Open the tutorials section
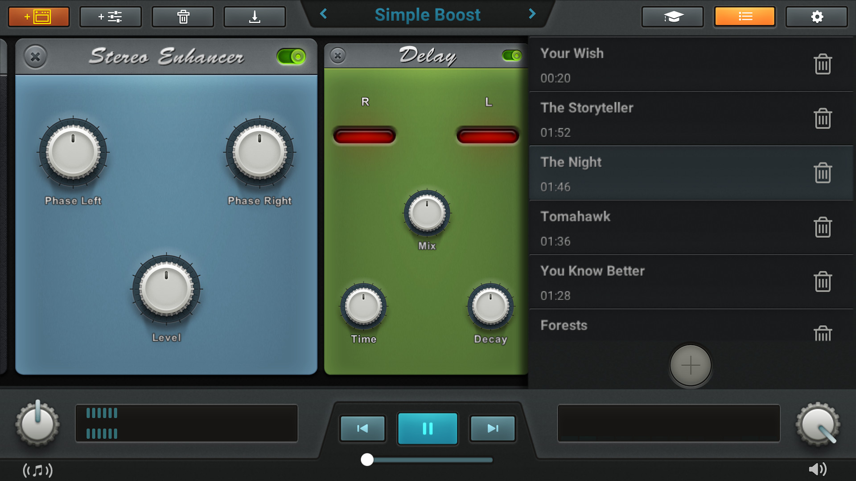This screenshot has width=856, height=481. point(672,16)
